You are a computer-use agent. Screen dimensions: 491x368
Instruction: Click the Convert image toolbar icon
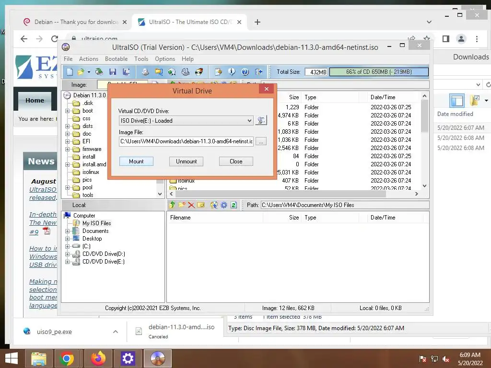pos(172,72)
